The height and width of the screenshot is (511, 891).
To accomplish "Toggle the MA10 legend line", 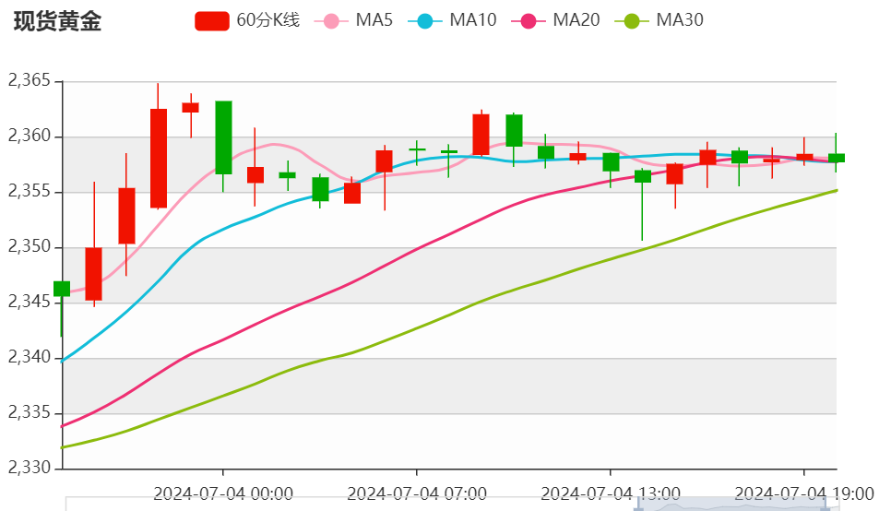I will point(452,21).
